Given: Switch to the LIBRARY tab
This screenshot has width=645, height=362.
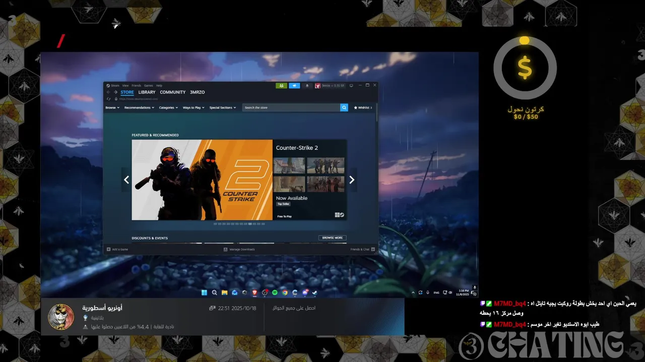Looking at the screenshot, I should pos(147,92).
